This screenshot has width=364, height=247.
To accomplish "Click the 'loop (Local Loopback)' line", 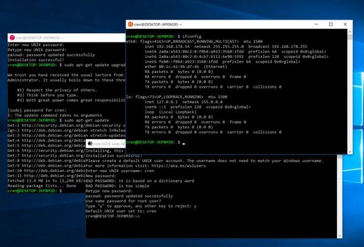I will tap(171, 112).
